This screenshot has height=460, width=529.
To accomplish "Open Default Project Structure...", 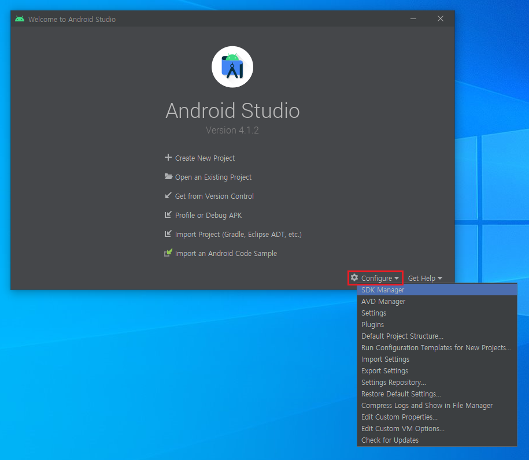I will [437, 336].
